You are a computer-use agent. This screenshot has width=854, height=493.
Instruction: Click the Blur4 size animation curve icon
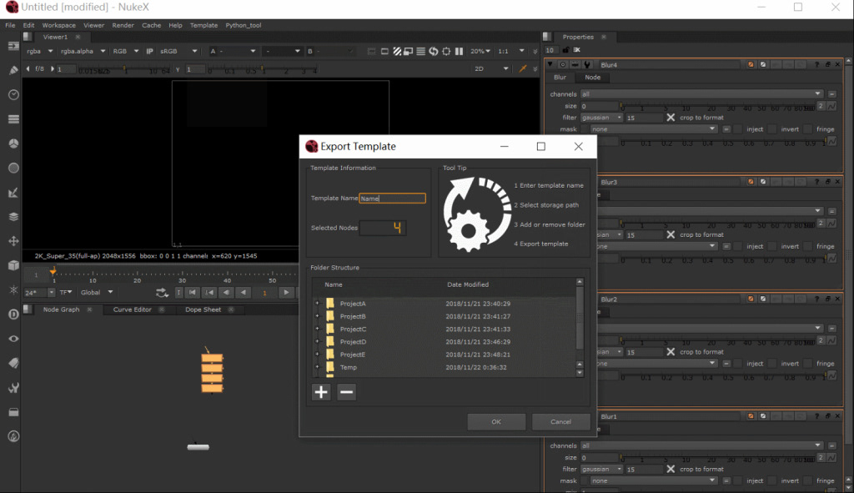click(831, 106)
